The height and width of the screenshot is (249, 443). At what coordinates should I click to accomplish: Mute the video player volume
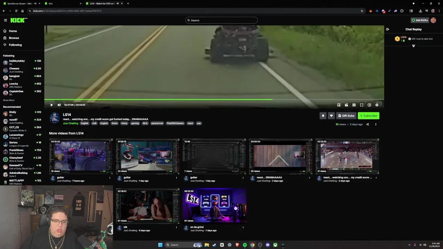pyautogui.click(x=59, y=105)
